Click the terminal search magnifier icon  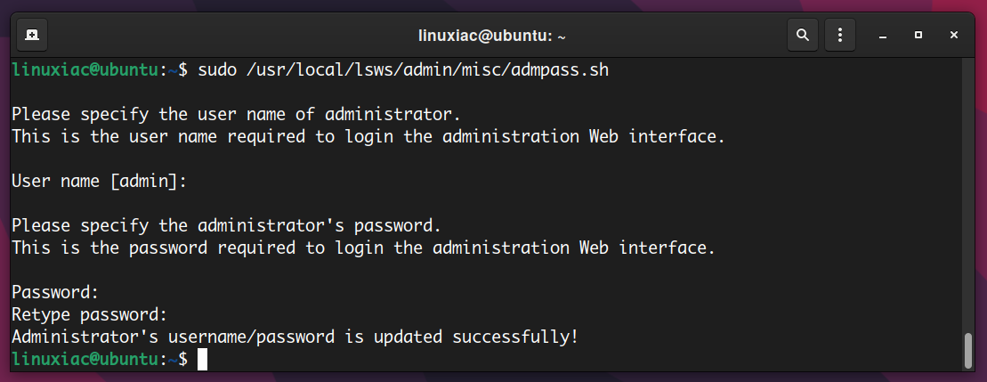click(x=803, y=36)
